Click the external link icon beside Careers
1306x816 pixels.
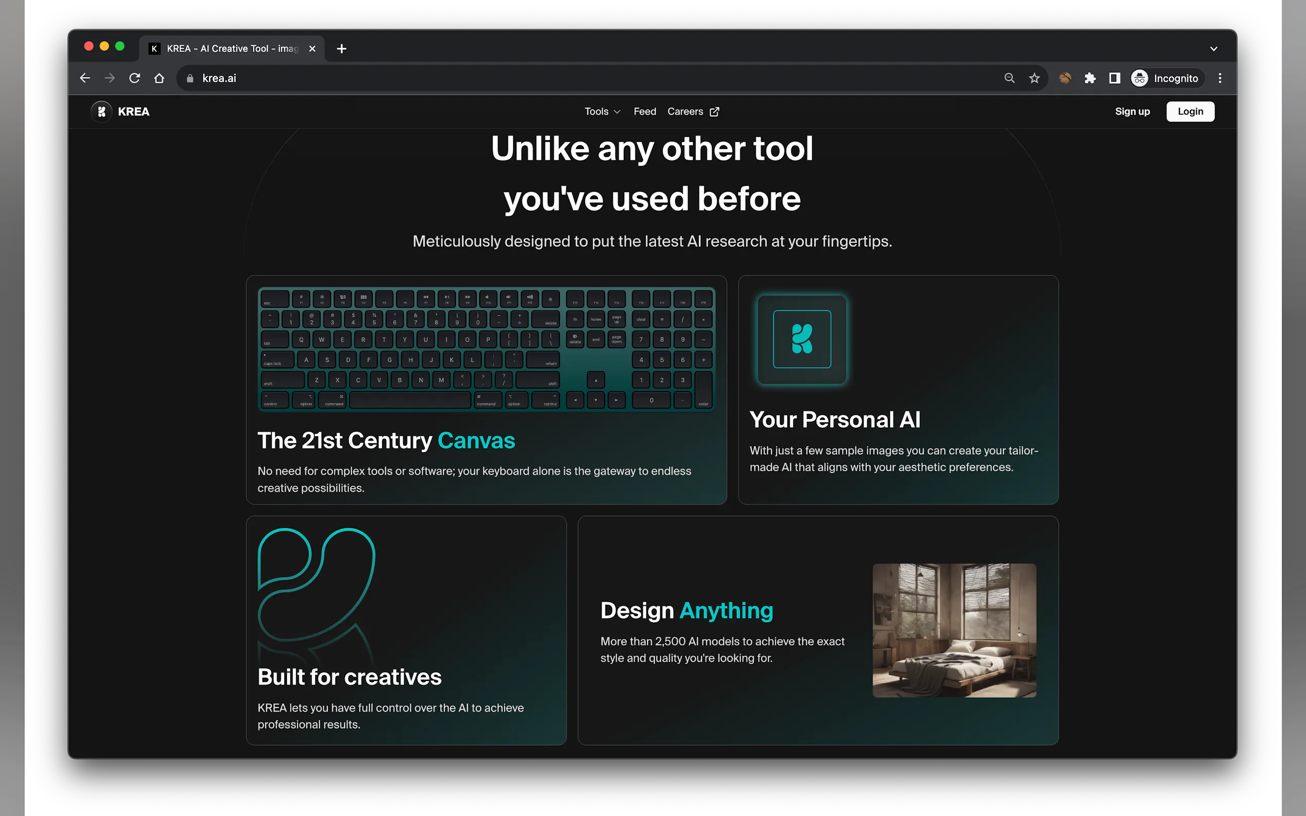[x=714, y=112]
